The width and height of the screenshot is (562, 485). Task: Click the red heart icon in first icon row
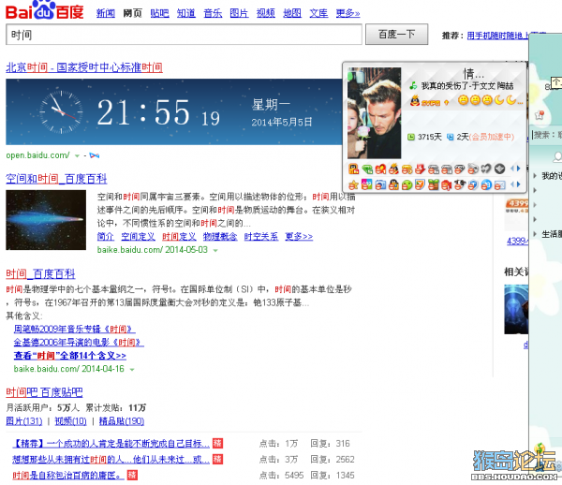coord(380,169)
